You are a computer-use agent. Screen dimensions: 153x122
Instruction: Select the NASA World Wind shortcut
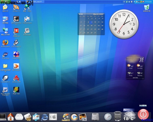[5, 55]
